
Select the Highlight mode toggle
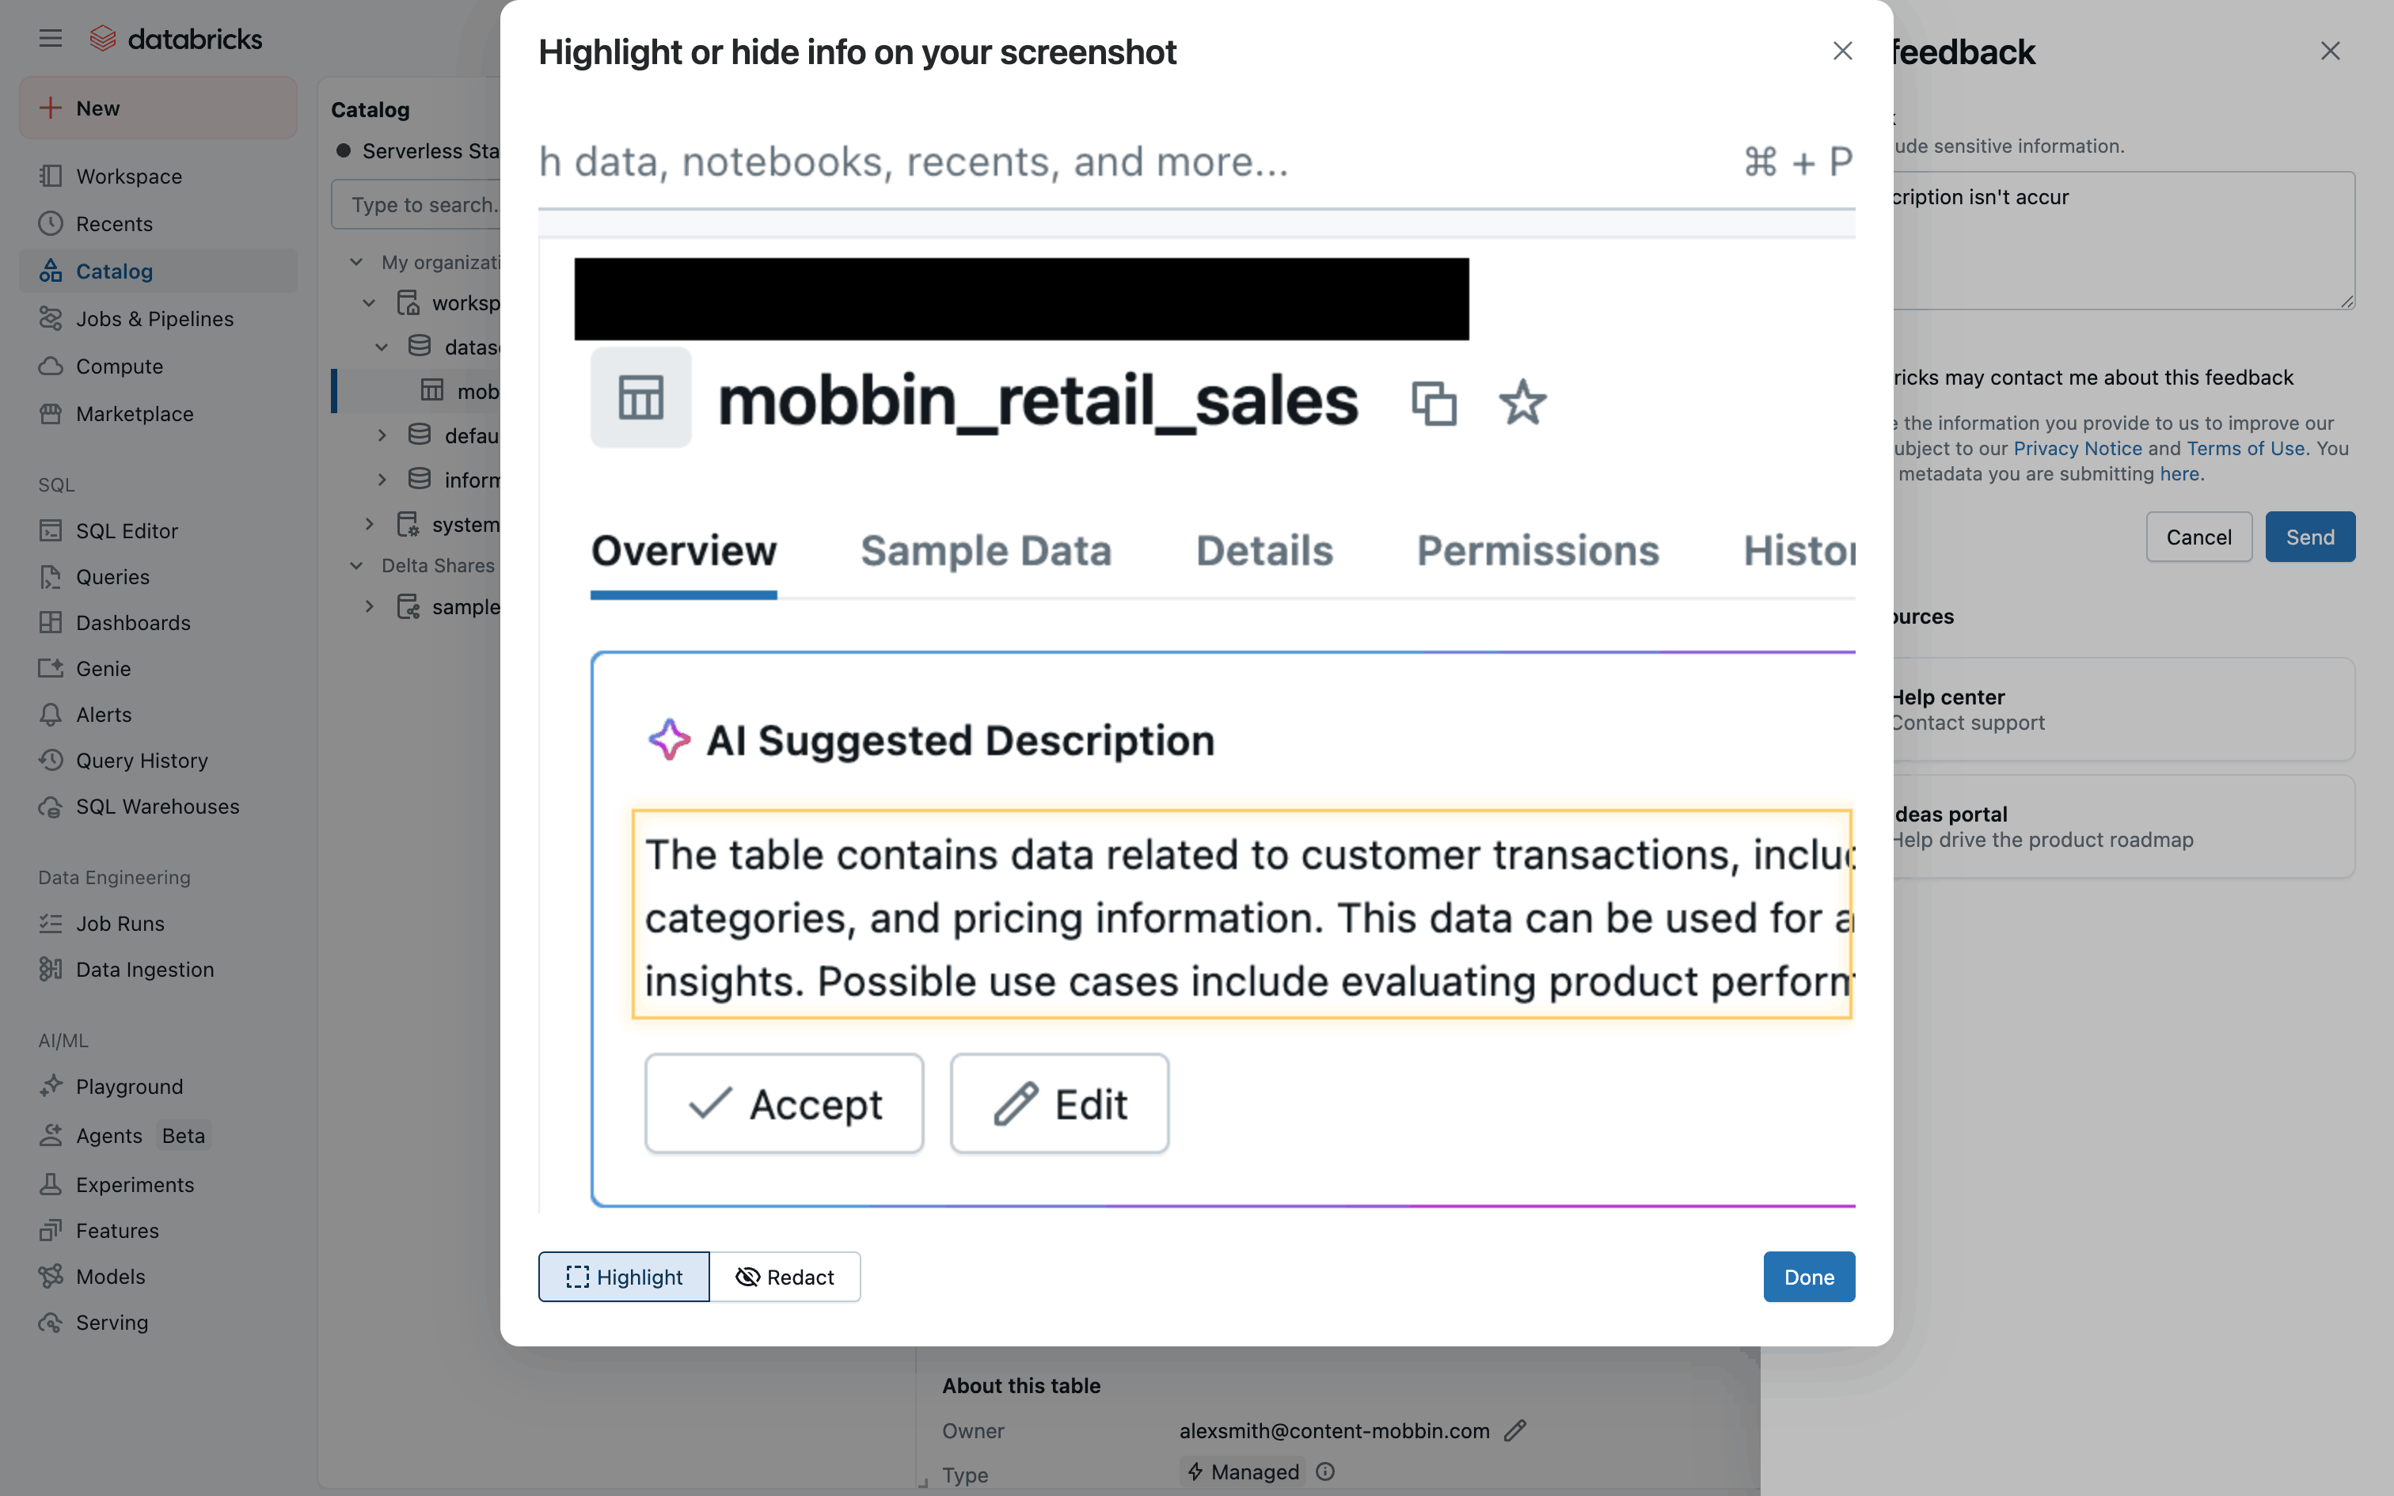pos(624,1278)
